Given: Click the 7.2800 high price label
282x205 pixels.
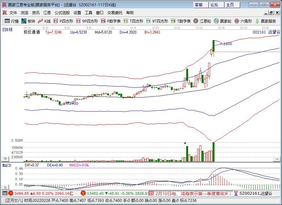Looking at the screenshot, I should tap(226, 44).
